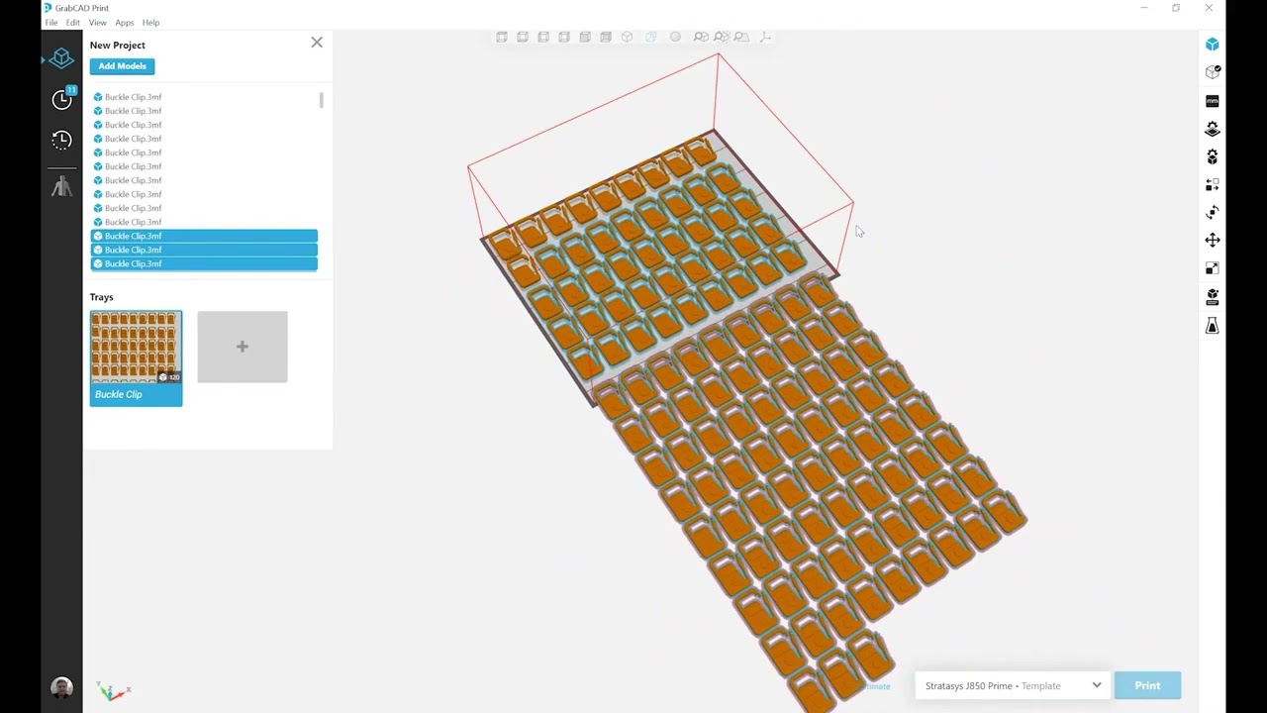Open the Apps menu
This screenshot has height=713, width=1267.
coord(124,23)
